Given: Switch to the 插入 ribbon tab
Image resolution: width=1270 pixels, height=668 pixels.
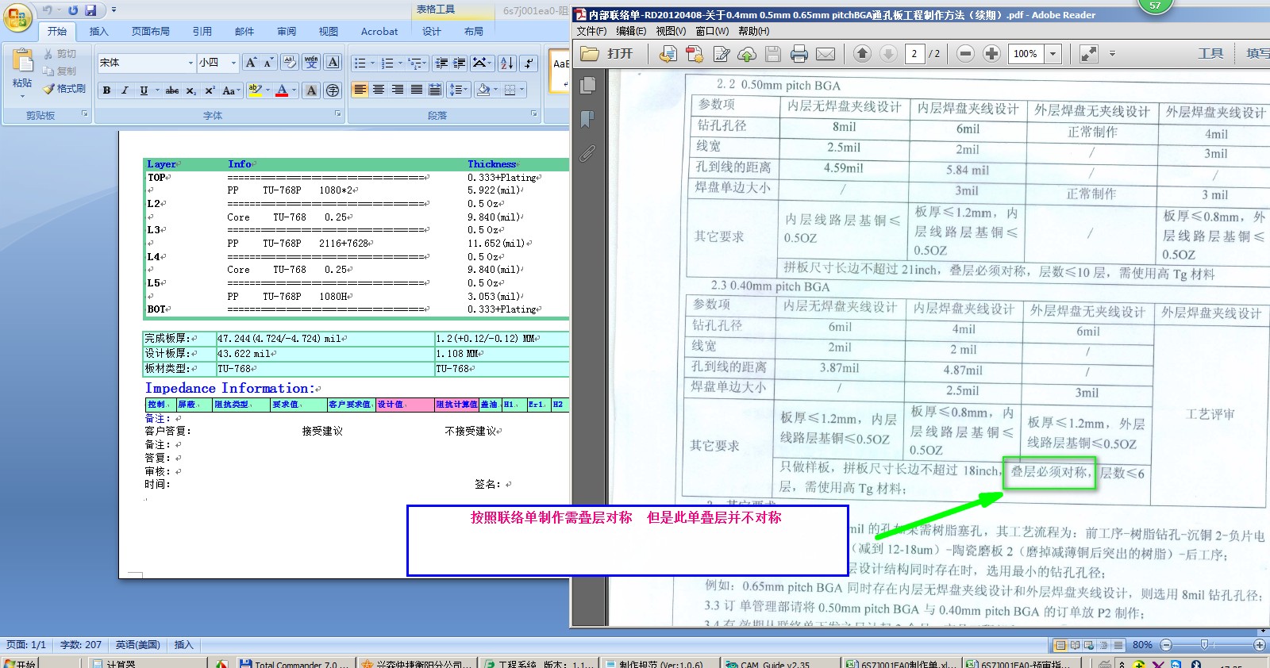Looking at the screenshot, I should [98, 32].
